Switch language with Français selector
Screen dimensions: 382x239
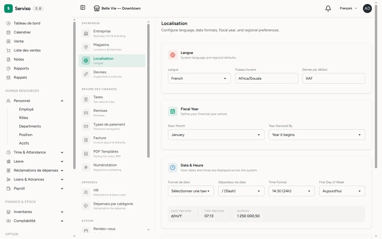348,8
